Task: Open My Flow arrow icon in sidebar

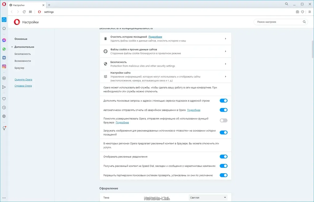Action: tap(4, 87)
